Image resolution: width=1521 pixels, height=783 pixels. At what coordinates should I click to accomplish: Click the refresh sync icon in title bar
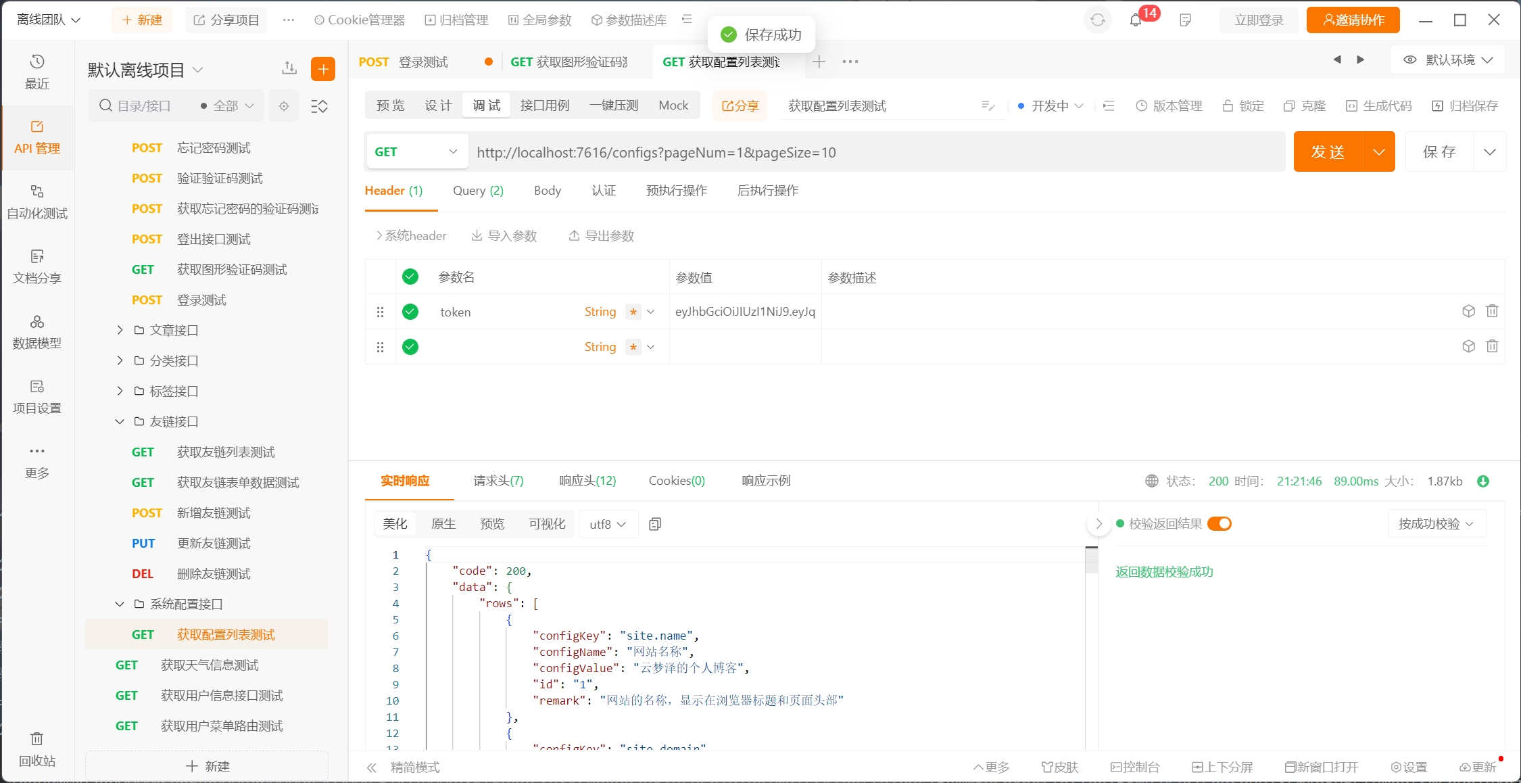tap(1098, 20)
